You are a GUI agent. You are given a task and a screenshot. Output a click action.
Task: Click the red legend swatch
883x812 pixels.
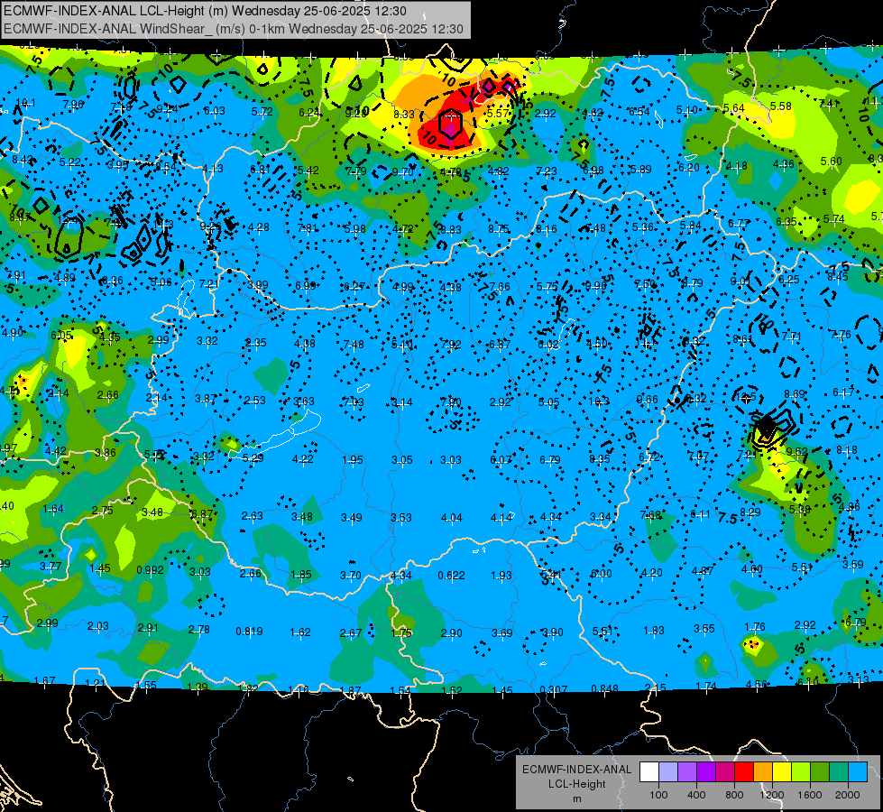[x=744, y=772]
